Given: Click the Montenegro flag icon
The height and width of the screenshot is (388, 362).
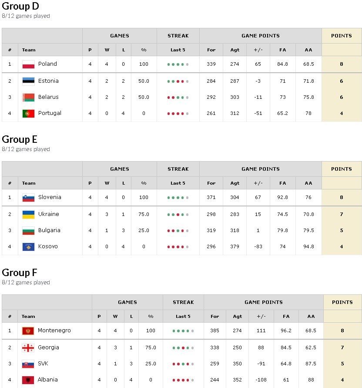Looking at the screenshot, I should click(28, 331).
